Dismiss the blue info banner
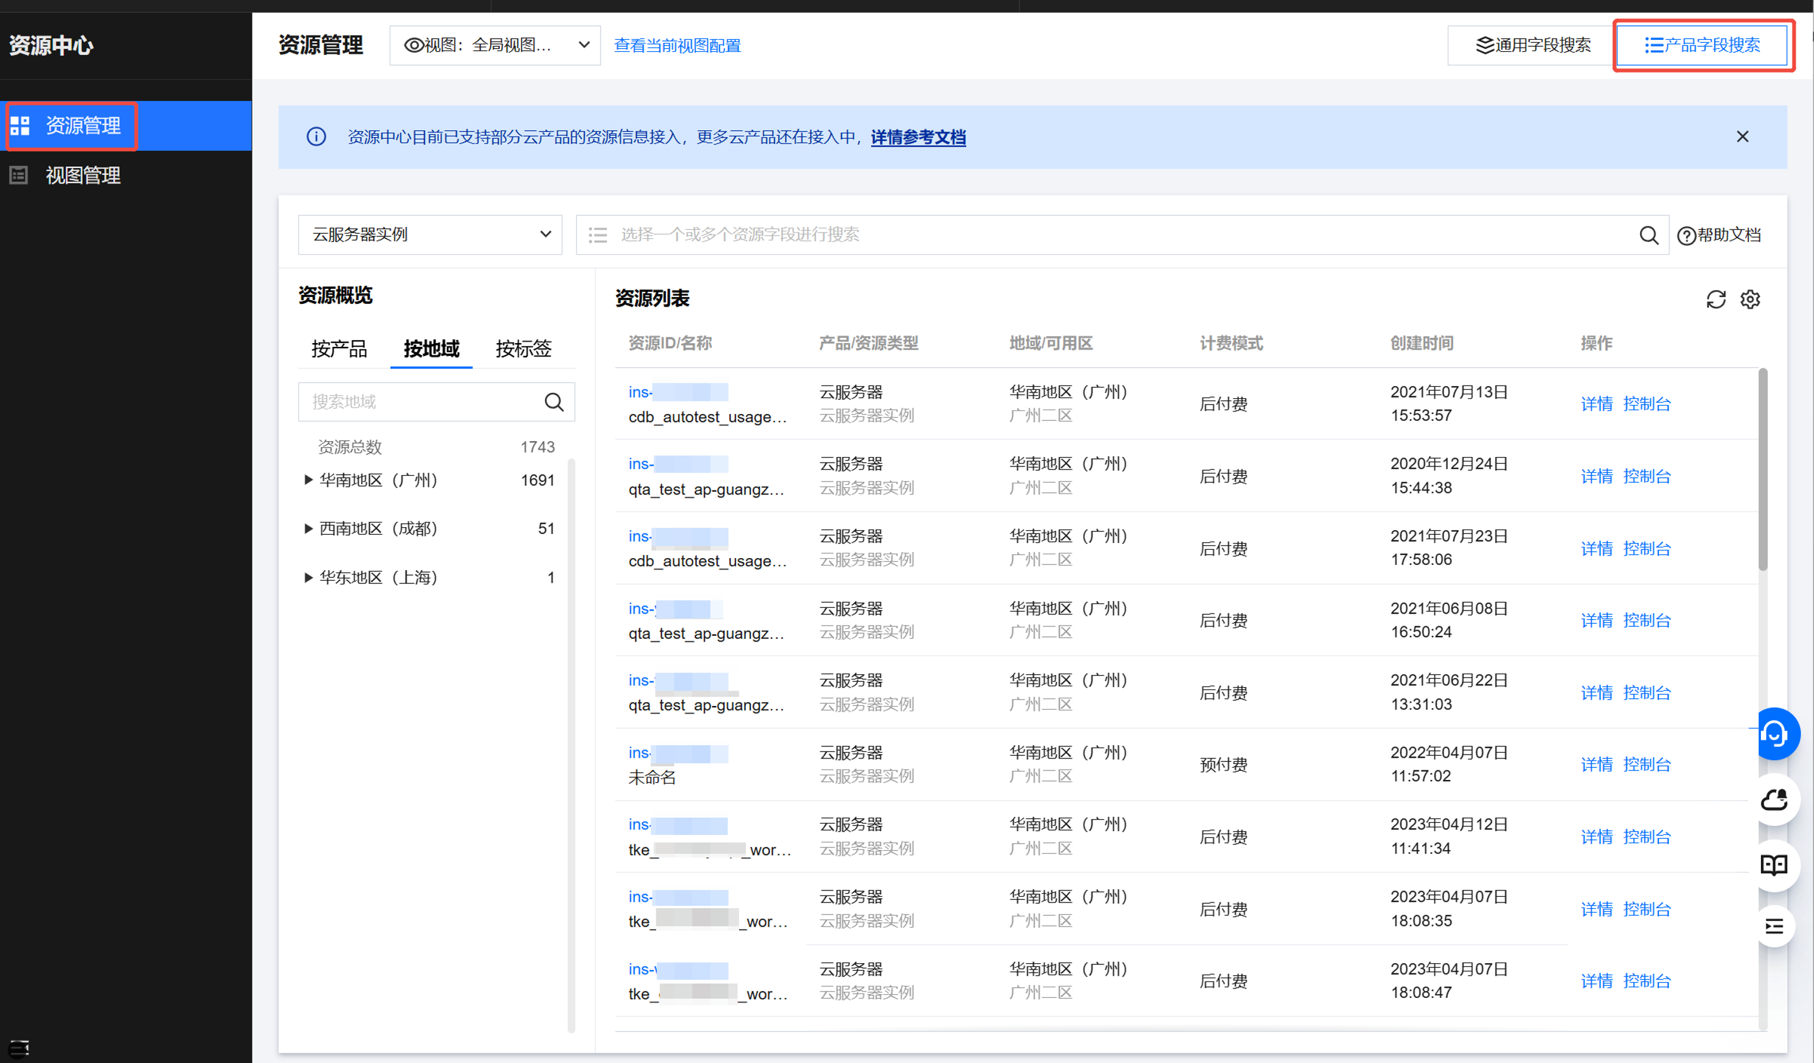Image resolution: width=1814 pixels, height=1063 pixels. click(x=1742, y=137)
